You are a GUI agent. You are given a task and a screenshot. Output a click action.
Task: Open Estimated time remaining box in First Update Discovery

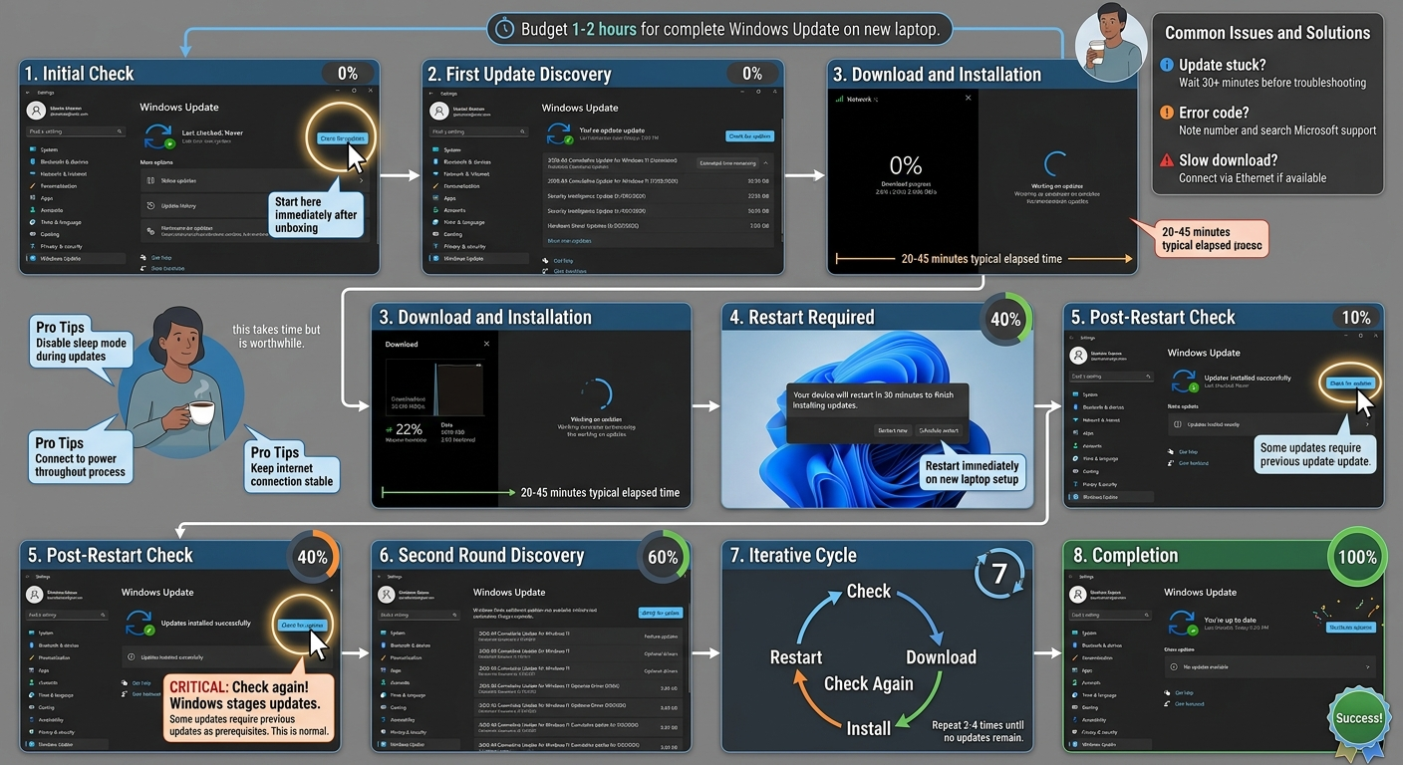click(727, 163)
